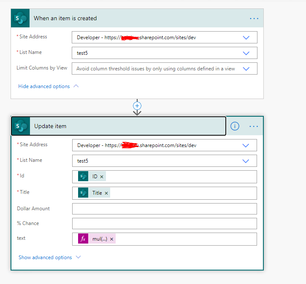Expand Update item List Name dropdown

pyautogui.click(x=246, y=161)
